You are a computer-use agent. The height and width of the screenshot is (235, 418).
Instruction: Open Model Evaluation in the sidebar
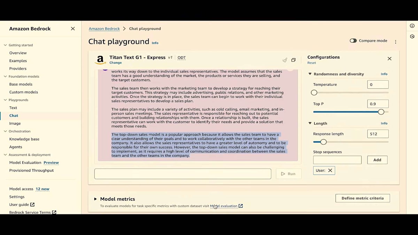[x=25, y=163]
